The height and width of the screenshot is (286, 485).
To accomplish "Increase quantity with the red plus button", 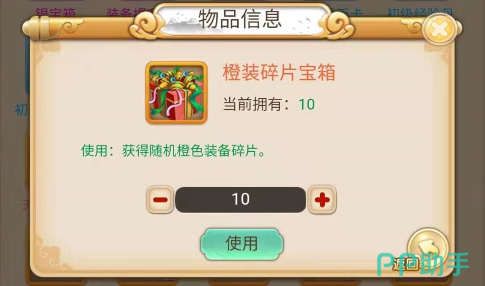I will coord(322,200).
